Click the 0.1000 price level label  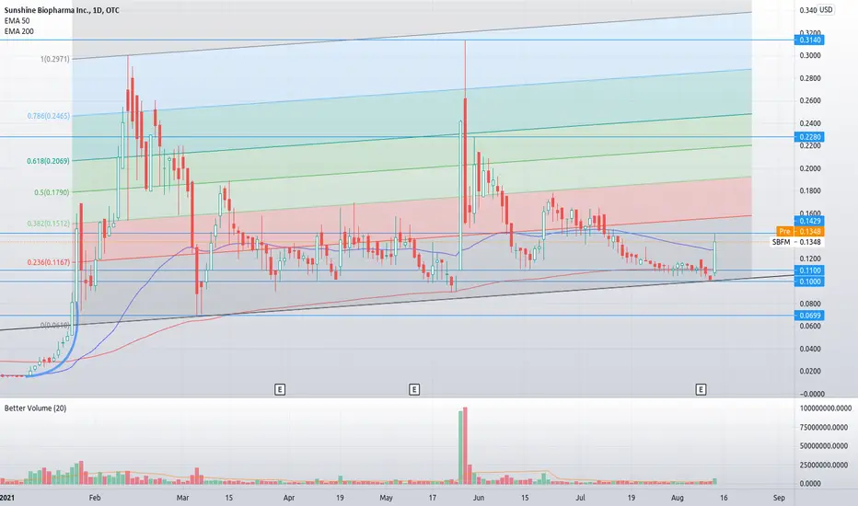click(809, 282)
